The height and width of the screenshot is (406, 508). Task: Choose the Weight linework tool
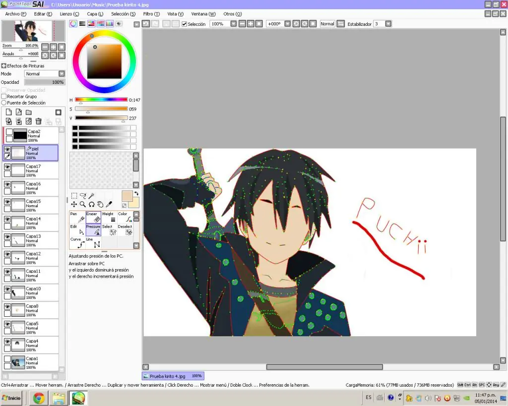pyautogui.click(x=109, y=218)
